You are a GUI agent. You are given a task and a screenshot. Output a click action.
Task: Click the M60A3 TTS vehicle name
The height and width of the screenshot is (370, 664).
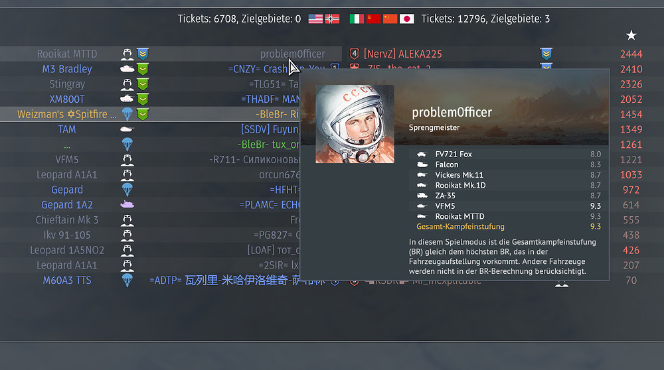click(x=67, y=280)
